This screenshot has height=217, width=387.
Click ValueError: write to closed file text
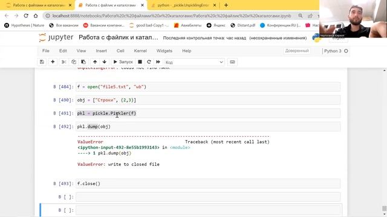(x=119, y=165)
